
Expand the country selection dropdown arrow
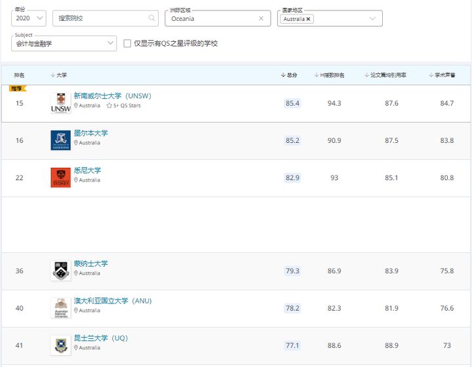[x=372, y=18]
